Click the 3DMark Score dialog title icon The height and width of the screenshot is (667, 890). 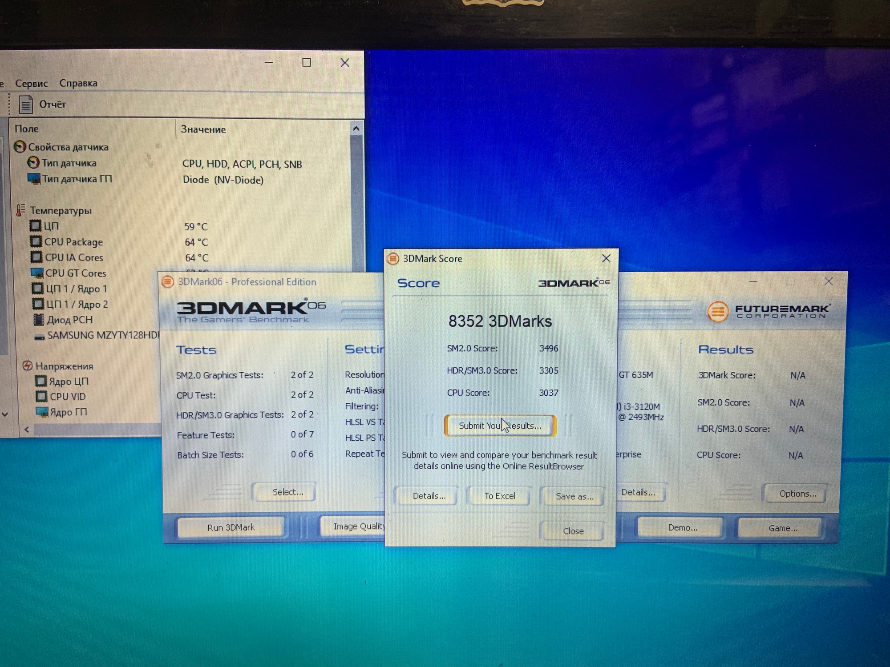pos(393,259)
